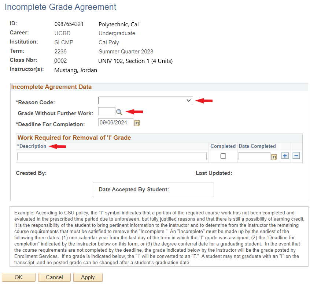Viewport: 310px width, 285px height.
Task: Apply the agreement changes
Action: coord(88,277)
